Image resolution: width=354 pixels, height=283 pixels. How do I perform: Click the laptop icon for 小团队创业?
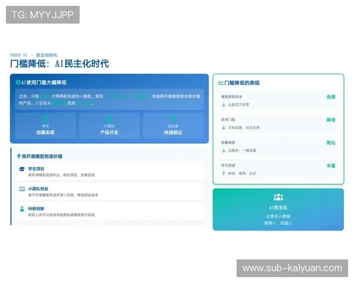tap(22, 189)
